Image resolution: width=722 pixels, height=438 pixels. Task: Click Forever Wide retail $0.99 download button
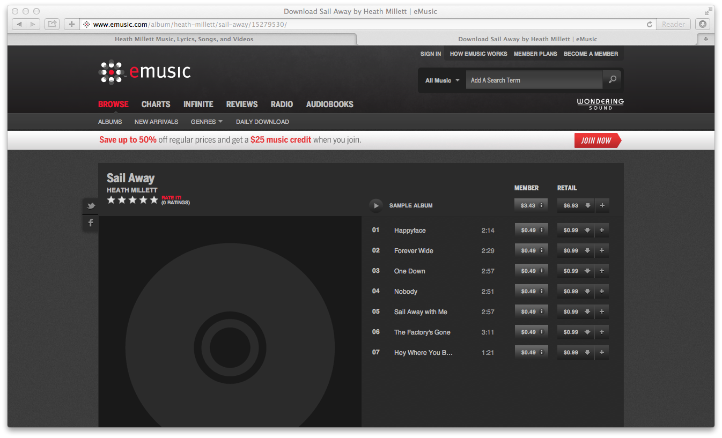(x=576, y=250)
